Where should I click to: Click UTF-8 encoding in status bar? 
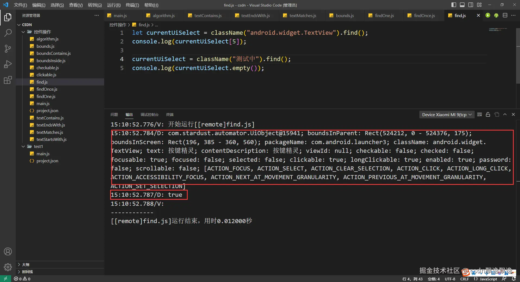pos(450,279)
